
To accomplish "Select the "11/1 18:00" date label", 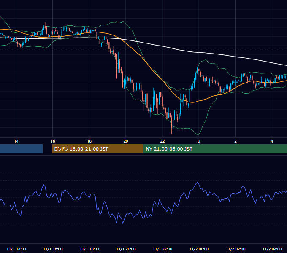I will click(x=89, y=249).
